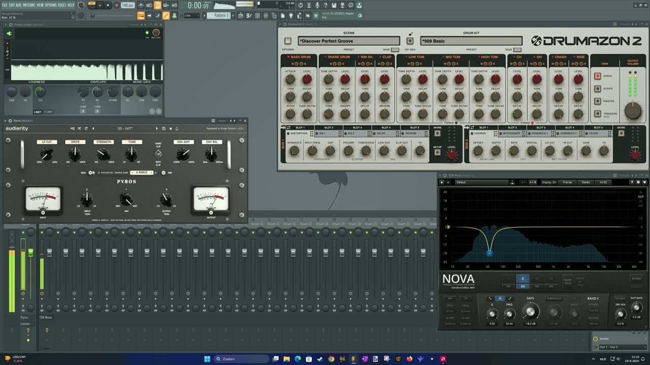
Task: Open the FILE menu in FL Studio
Action: click(x=5, y=5)
